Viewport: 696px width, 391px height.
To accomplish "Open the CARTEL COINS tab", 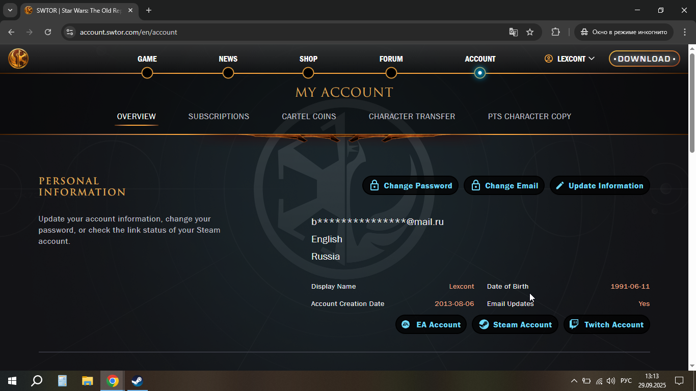I will pyautogui.click(x=309, y=117).
